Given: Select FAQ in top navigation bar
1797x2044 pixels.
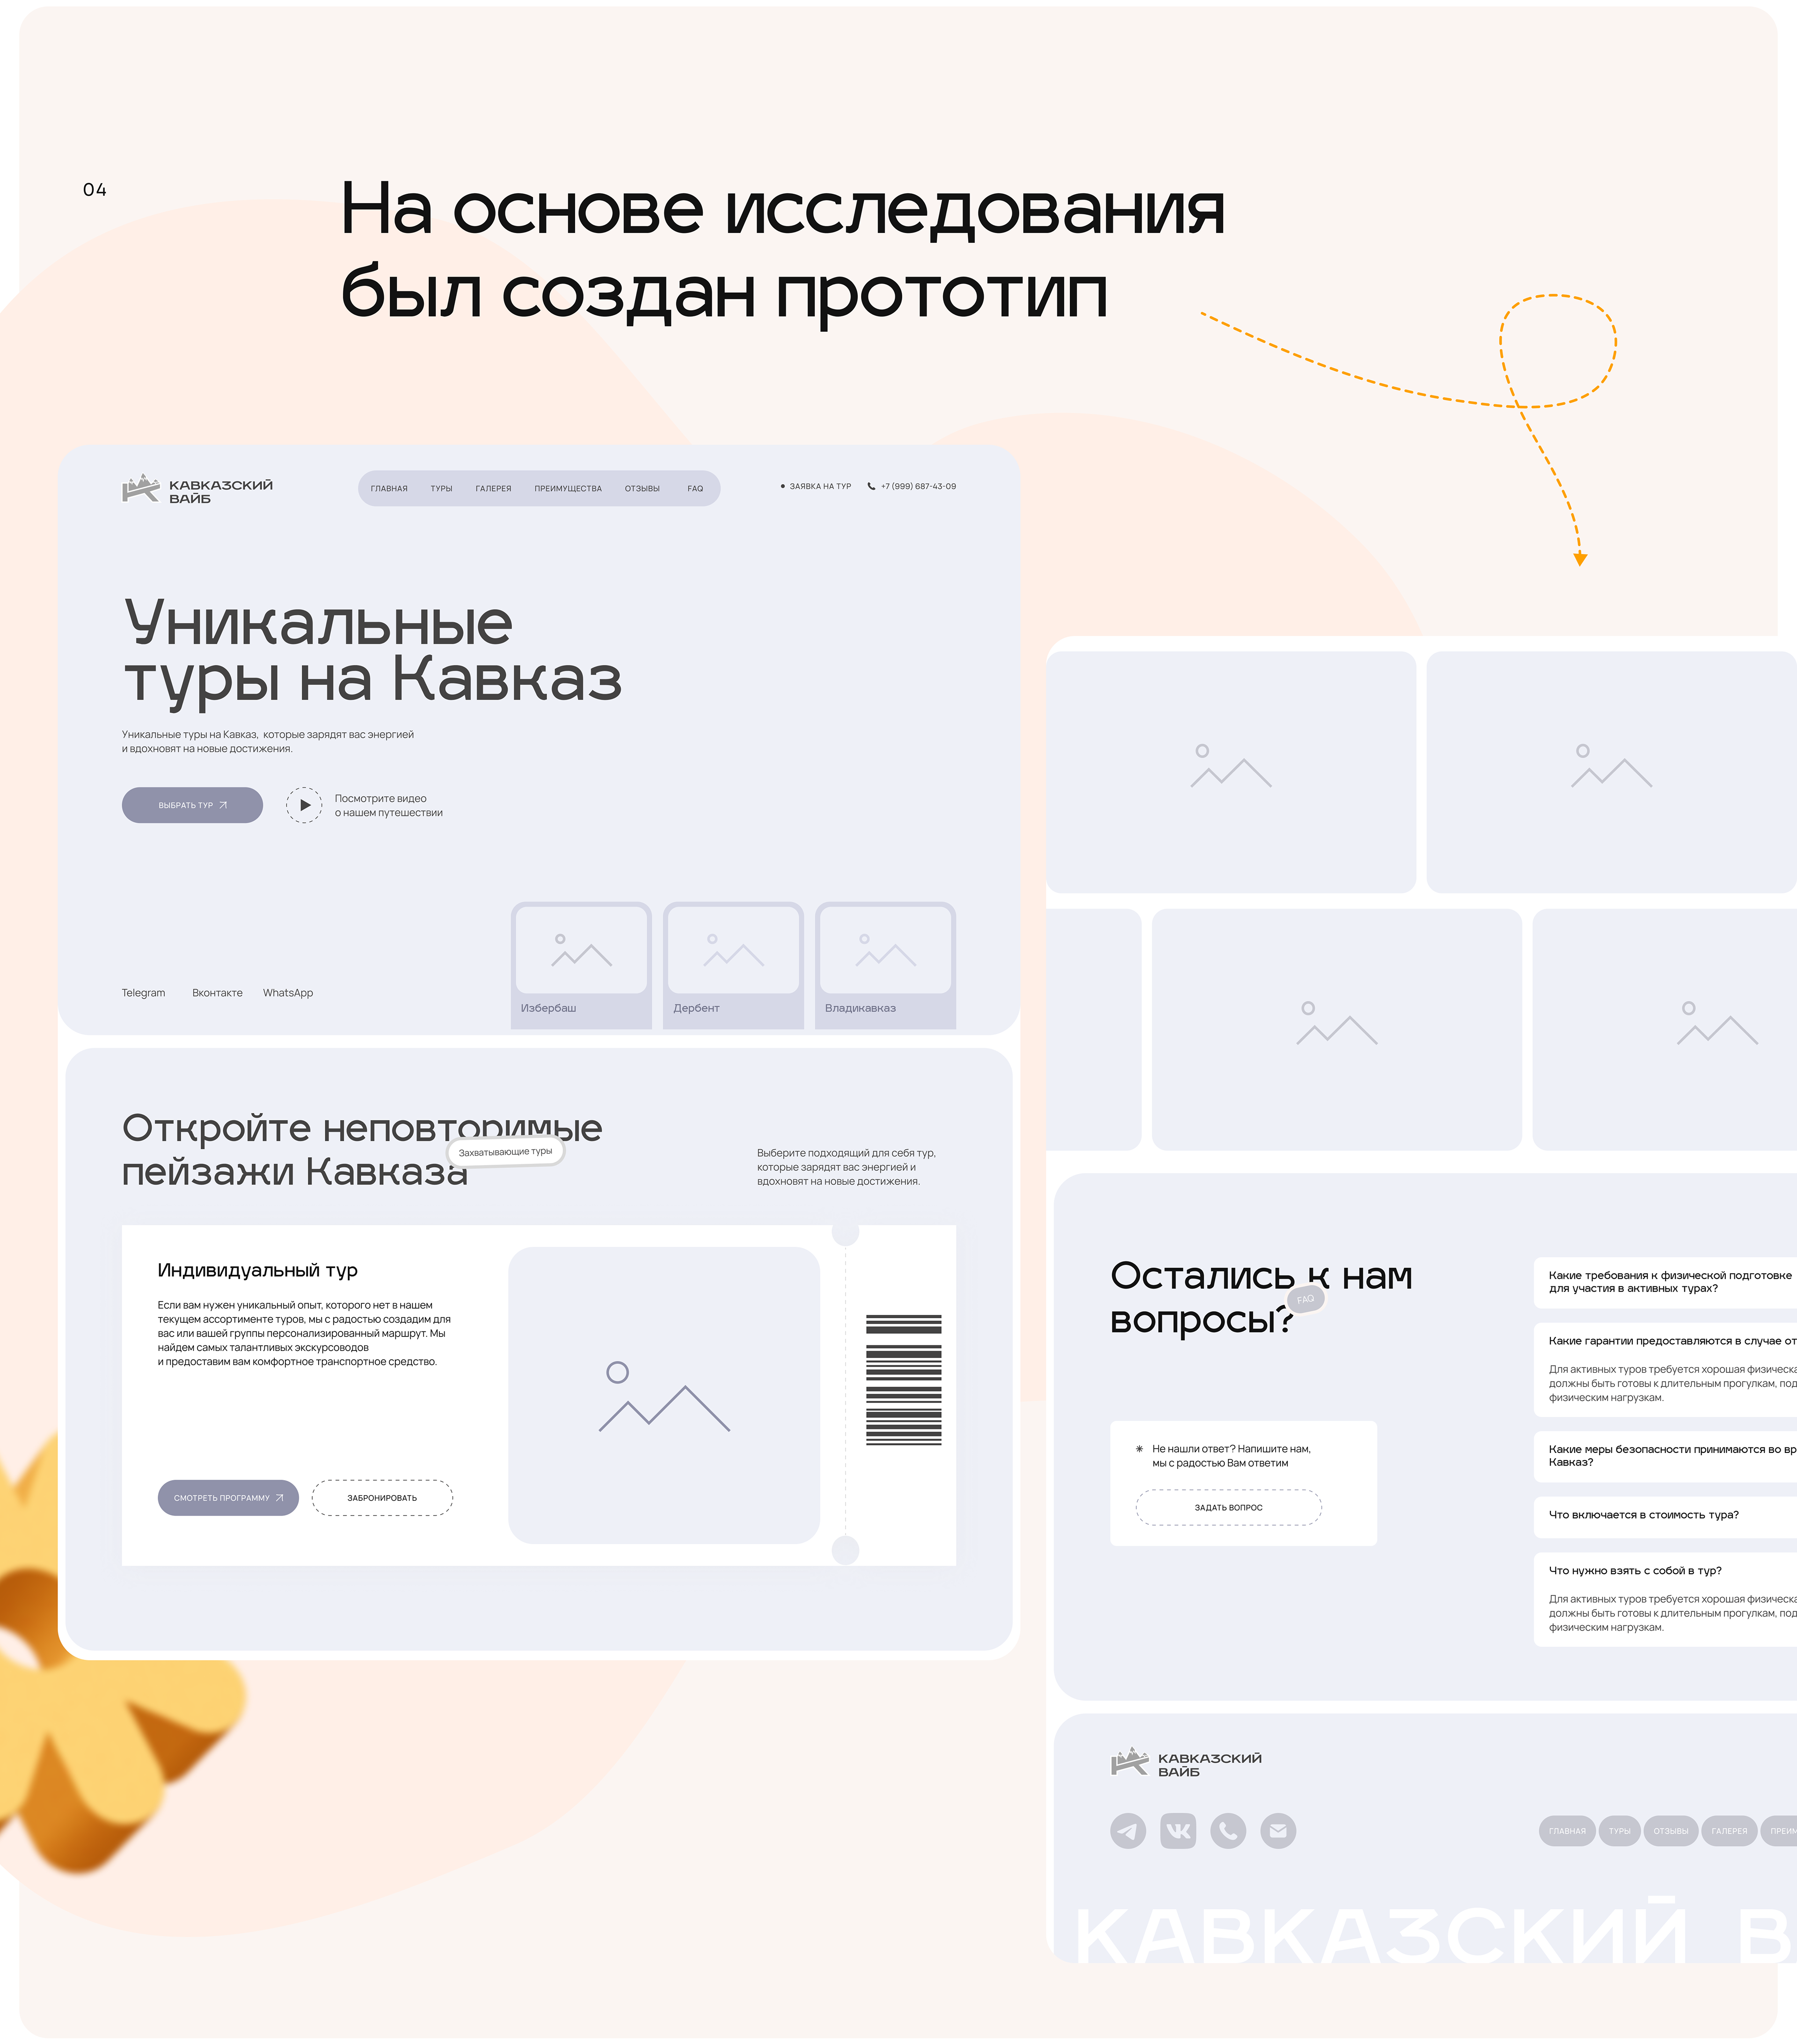Looking at the screenshot, I should click(695, 489).
